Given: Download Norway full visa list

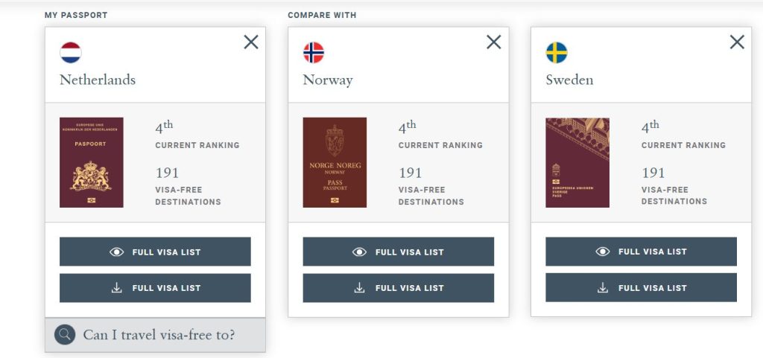Looking at the screenshot, I should (x=398, y=288).
